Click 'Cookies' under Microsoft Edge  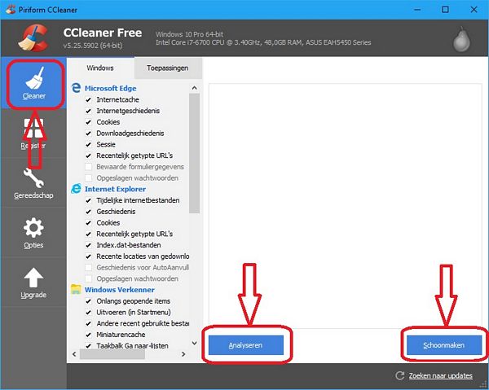pos(108,122)
